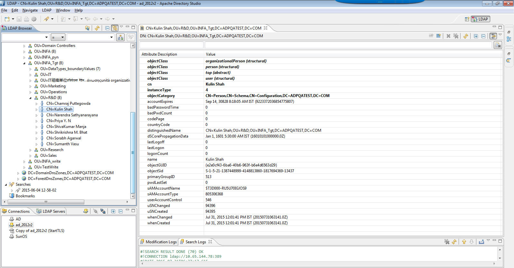The image size is (514, 268).
Task: Click the quick search run button in LDAP Browser
Action: pyautogui.click(x=120, y=37)
